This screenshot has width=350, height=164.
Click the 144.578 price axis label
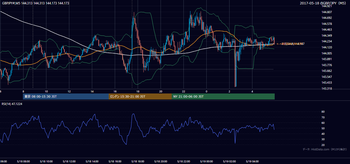tap(327, 24)
